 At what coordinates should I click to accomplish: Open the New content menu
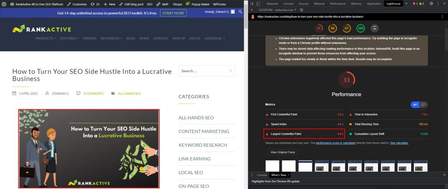(x=109, y=4)
